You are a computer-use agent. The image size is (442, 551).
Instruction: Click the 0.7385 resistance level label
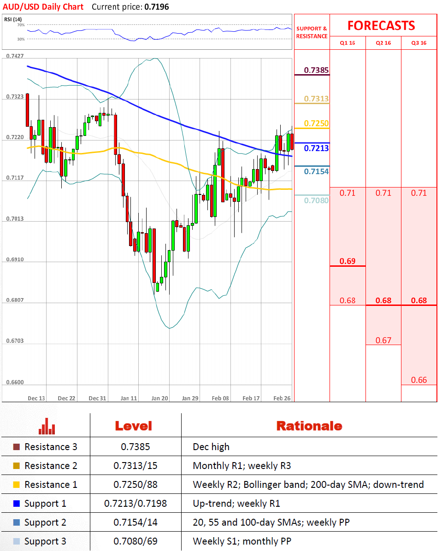317,70
